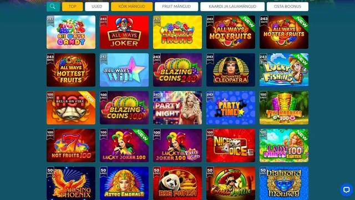Open KAARDI JA LAUAMÄNGUD category
355x200 pixels.
pyautogui.click(x=232, y=7)
